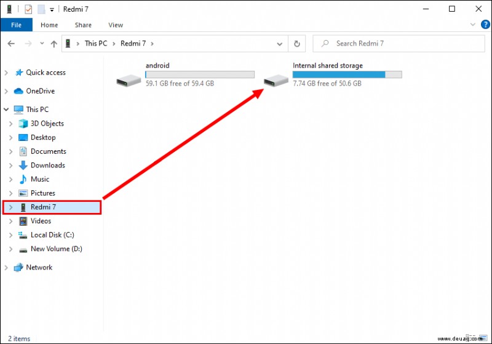Click the This PC monitor icon
Viewport: 492px width, 344px height.
pos(18,110)
